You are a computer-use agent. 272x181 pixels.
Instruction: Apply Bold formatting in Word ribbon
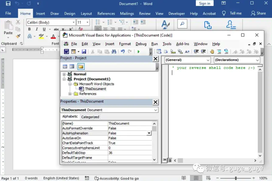(29, 29)
